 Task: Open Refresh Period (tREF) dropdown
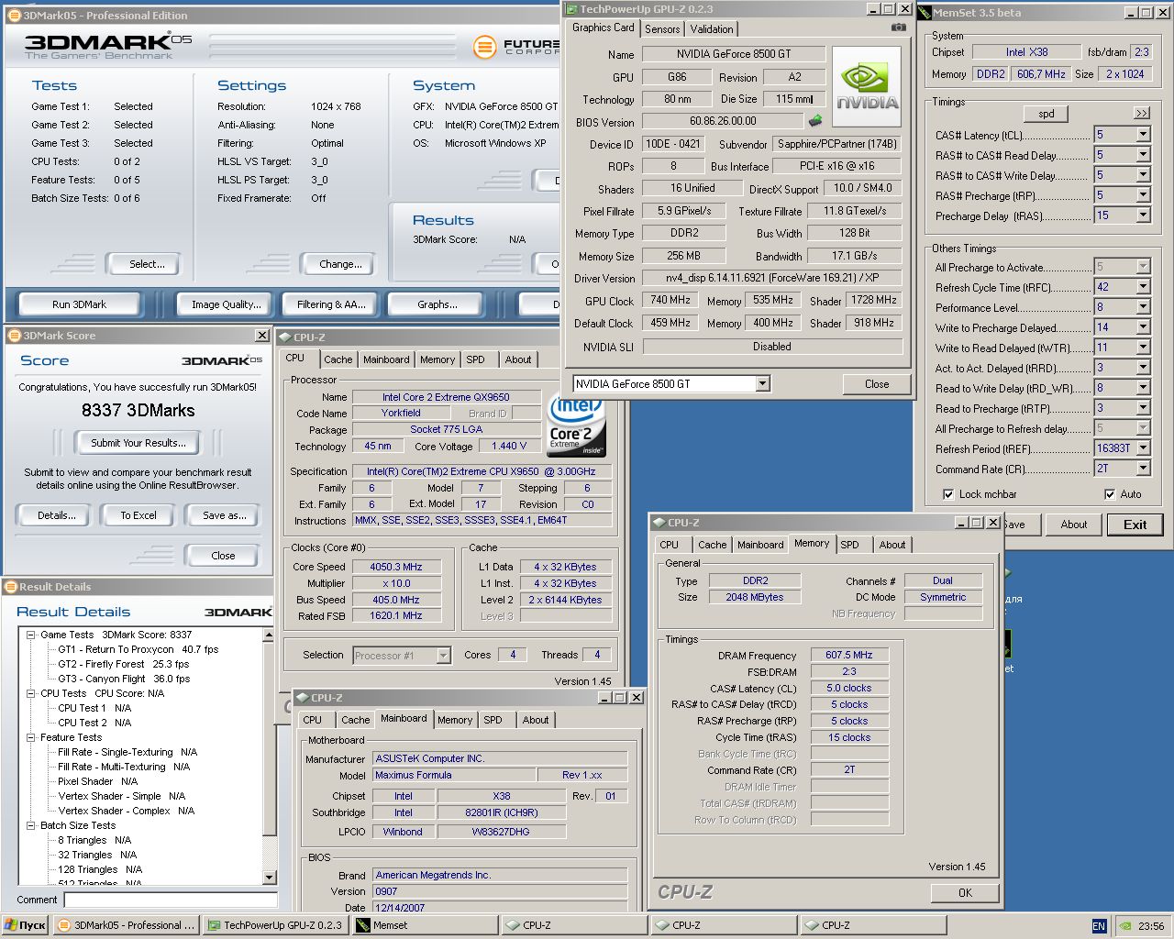[1143, 448]
